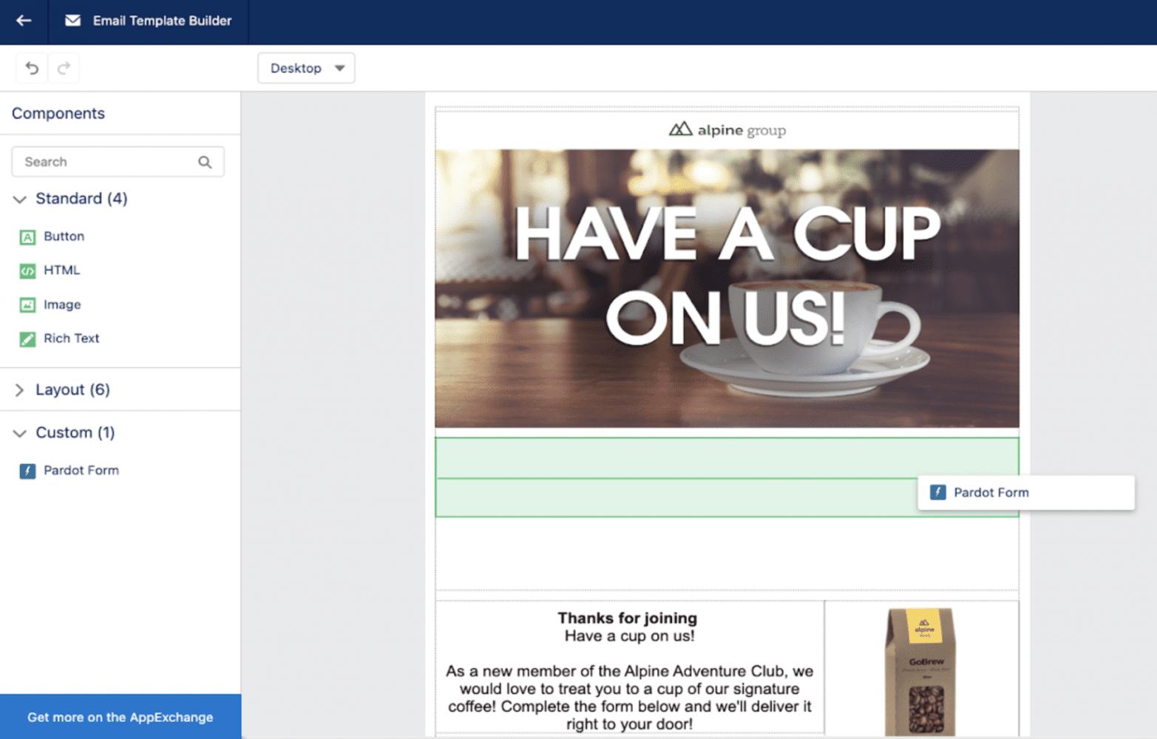
Task: Select the Rich Text component icon
Action: [27, 339]
